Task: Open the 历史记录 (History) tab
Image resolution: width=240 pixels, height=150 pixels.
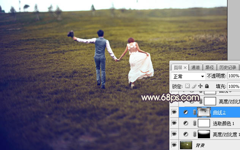Action: tap(228, 67)
